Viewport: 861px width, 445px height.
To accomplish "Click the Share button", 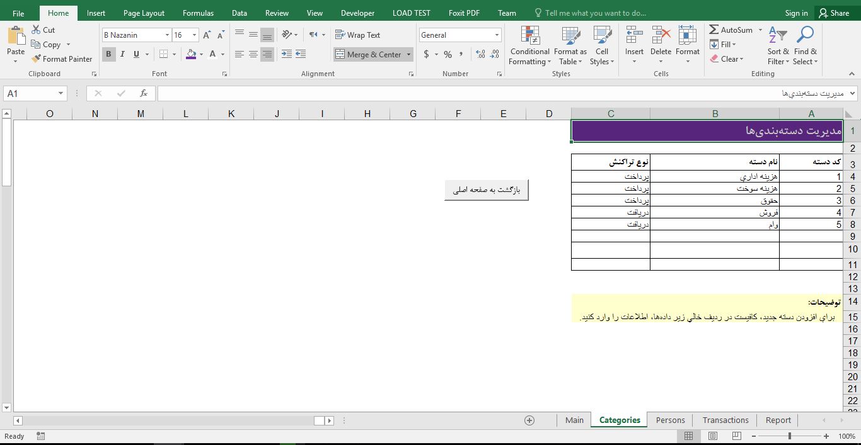I will pos(833,13).
